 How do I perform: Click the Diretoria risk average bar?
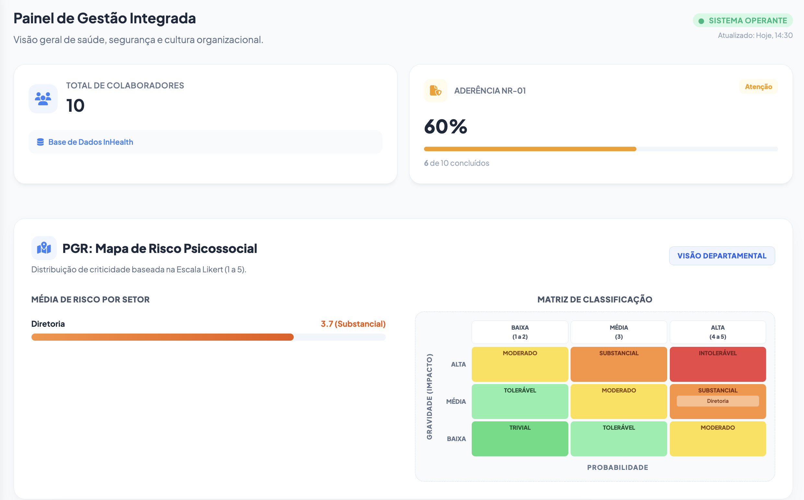point(208,337)
